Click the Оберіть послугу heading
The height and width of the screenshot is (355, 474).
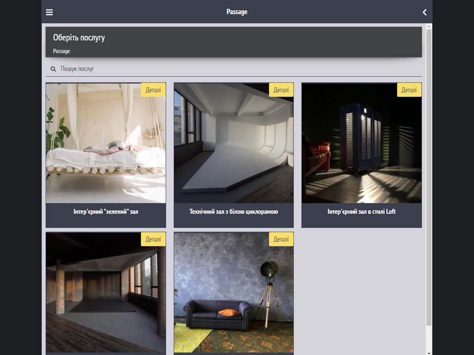coord(79,38)
